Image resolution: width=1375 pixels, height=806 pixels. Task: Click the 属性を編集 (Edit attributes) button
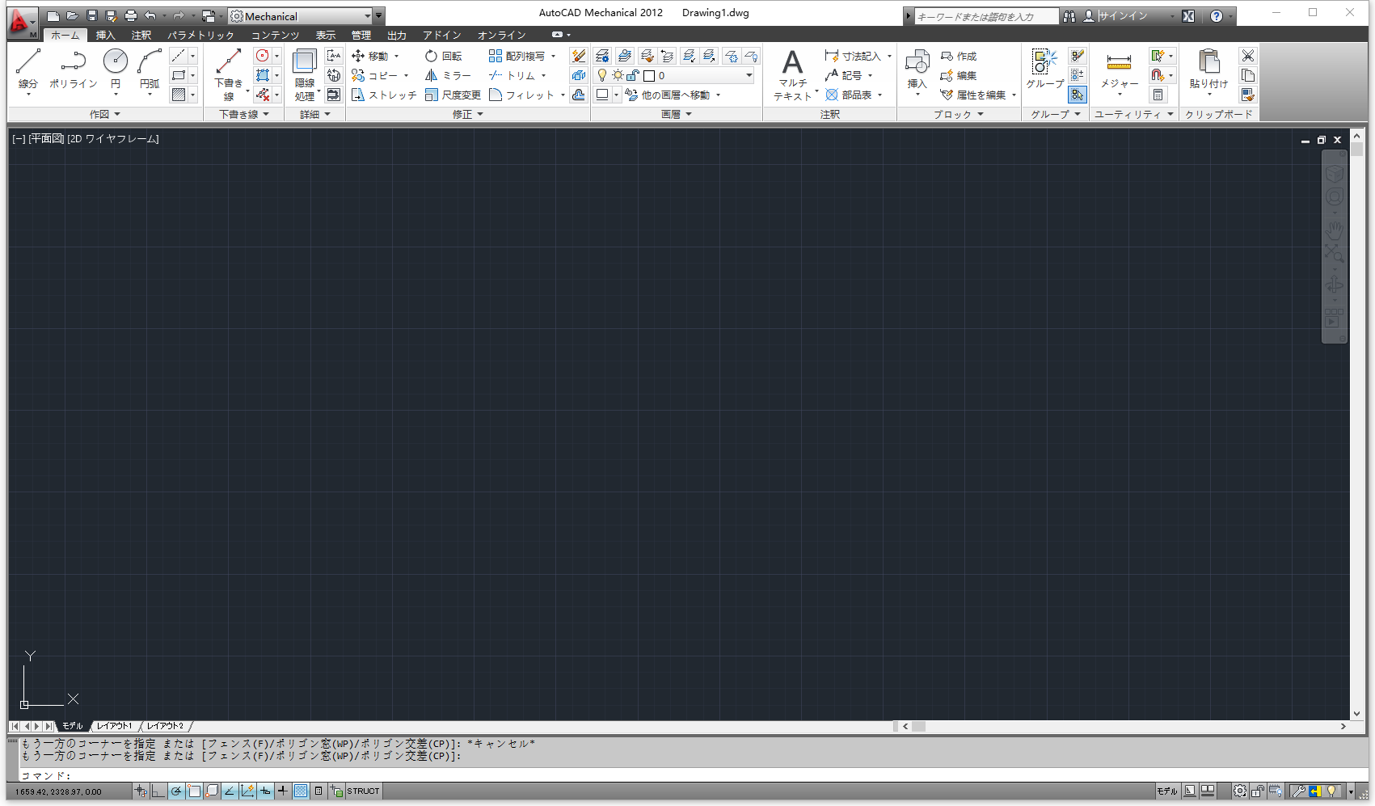[x=973, y=95]
